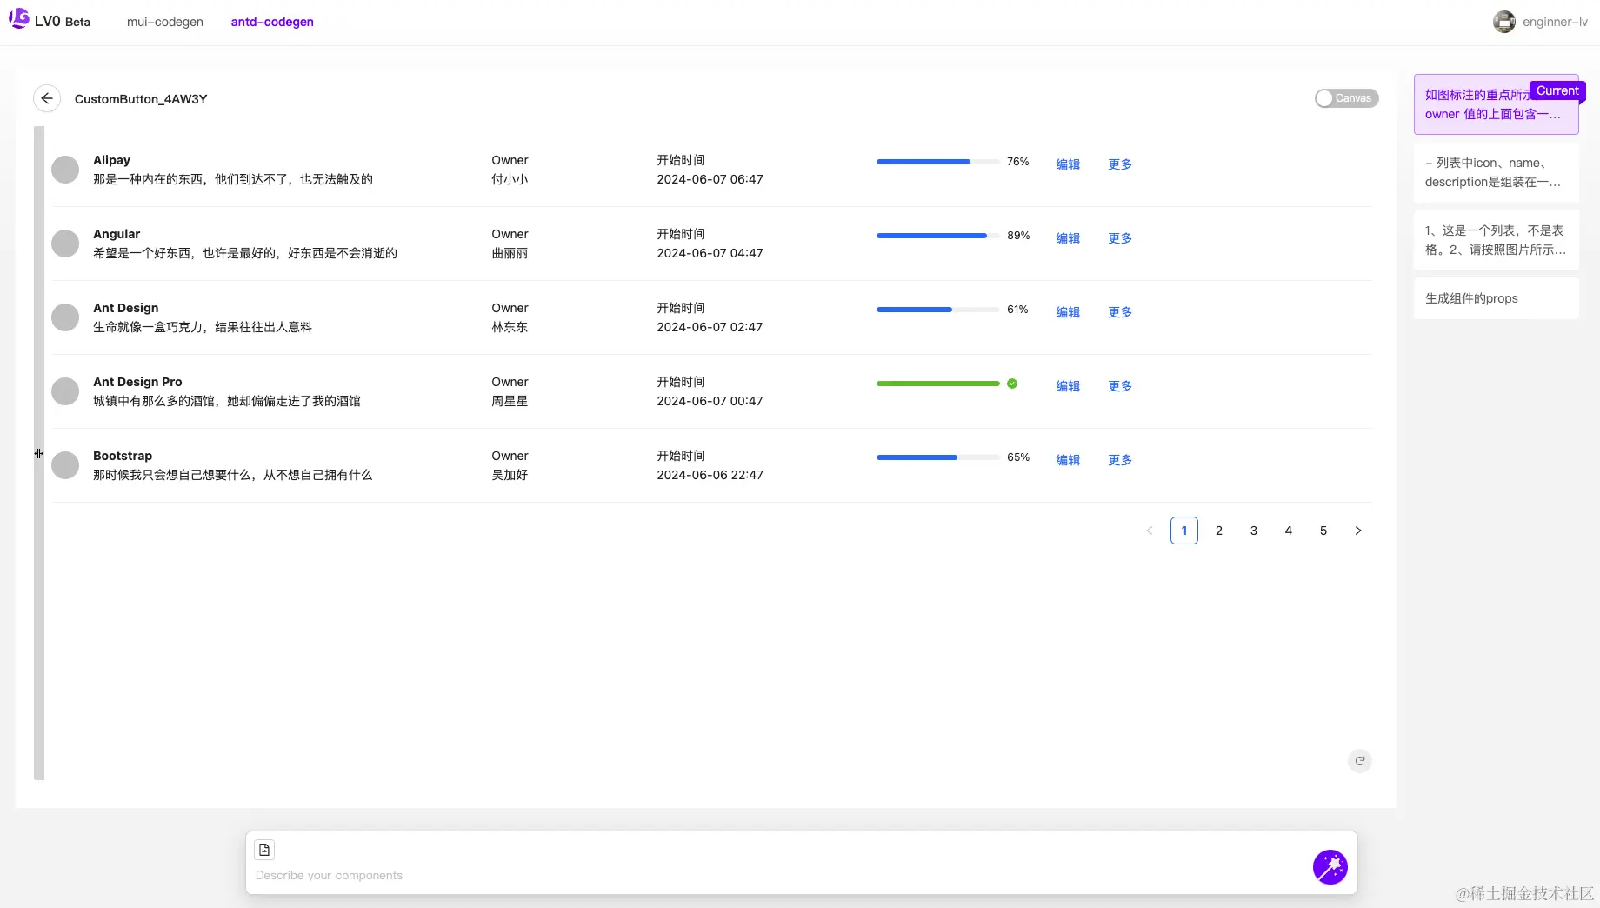Select page 1 in pagination

point(1183,531)
